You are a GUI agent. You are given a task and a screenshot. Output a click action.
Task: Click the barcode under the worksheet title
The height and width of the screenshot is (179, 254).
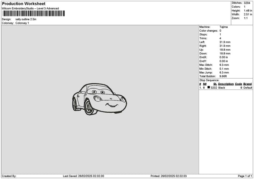[x=34, y=14]
